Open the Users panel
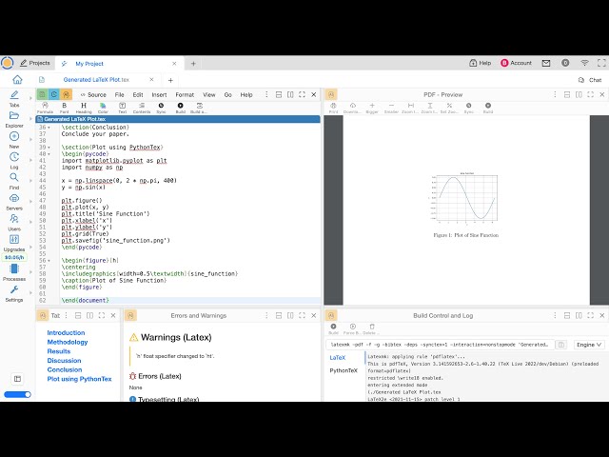 click(x=14, y=222)
